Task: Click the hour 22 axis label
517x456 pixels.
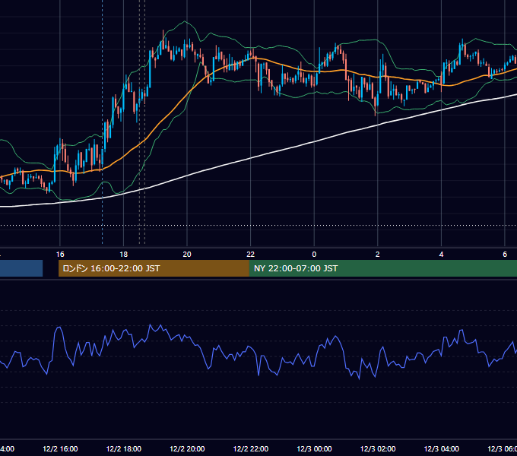Action: click(x=251, y=255)
